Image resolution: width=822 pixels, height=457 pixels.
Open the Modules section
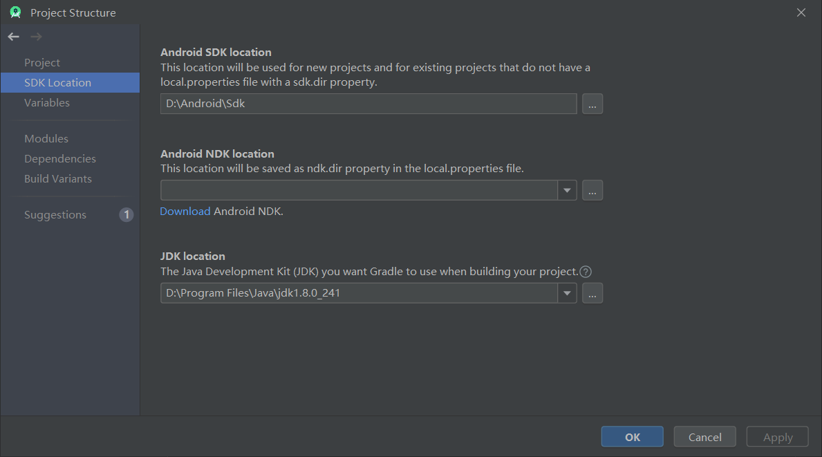tap(71, 138)
